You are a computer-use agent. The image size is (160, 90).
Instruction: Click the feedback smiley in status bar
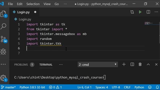tap(150, 87)
